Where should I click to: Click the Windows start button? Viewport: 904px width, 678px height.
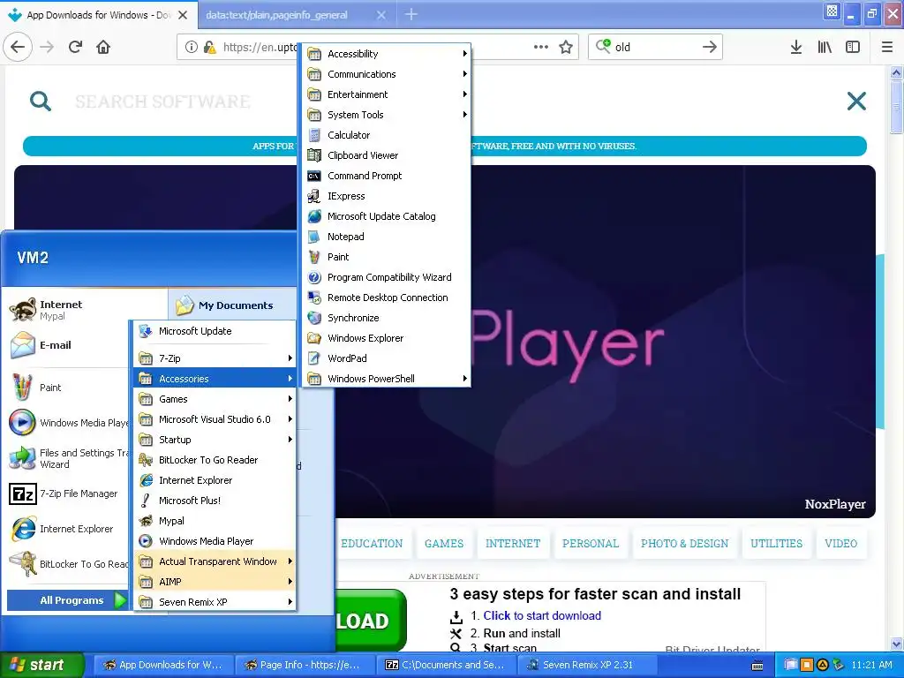pyautogui.click(x=41, y=665)
